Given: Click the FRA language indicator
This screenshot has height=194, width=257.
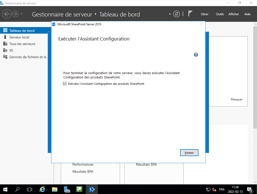Looking at the screenshot, I should coord(222,189).
